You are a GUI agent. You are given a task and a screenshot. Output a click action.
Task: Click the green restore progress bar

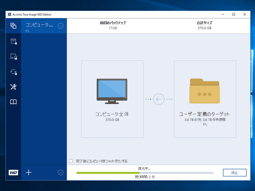145,173
